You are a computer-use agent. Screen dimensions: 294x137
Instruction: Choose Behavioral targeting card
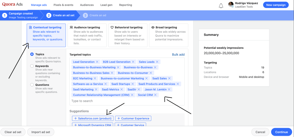point(128,35)
